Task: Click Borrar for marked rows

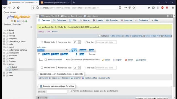Action: tap(129, 60)
